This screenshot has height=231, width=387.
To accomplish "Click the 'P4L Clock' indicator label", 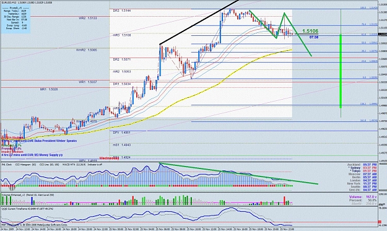I will (7, 164).
